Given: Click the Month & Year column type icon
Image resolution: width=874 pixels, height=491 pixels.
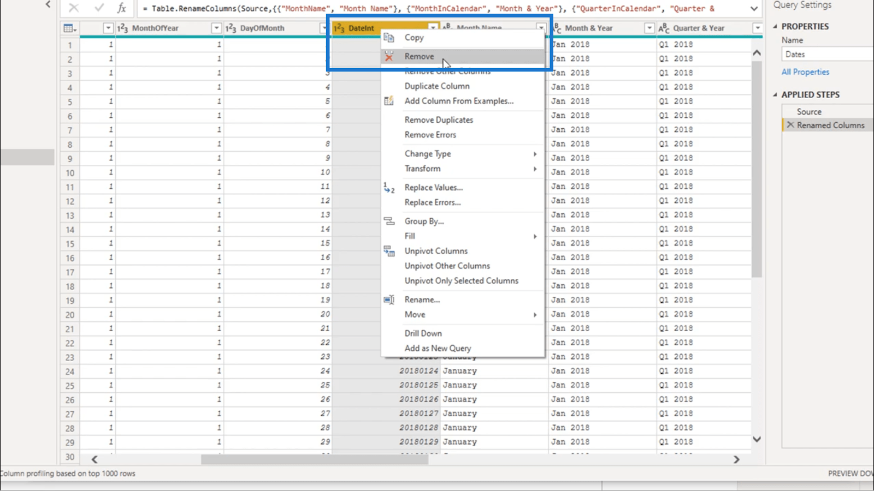Looking at the screenshot, I should 557,28.
